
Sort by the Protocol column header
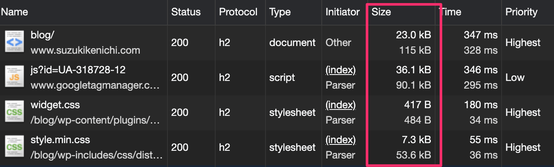pos(238,12)
